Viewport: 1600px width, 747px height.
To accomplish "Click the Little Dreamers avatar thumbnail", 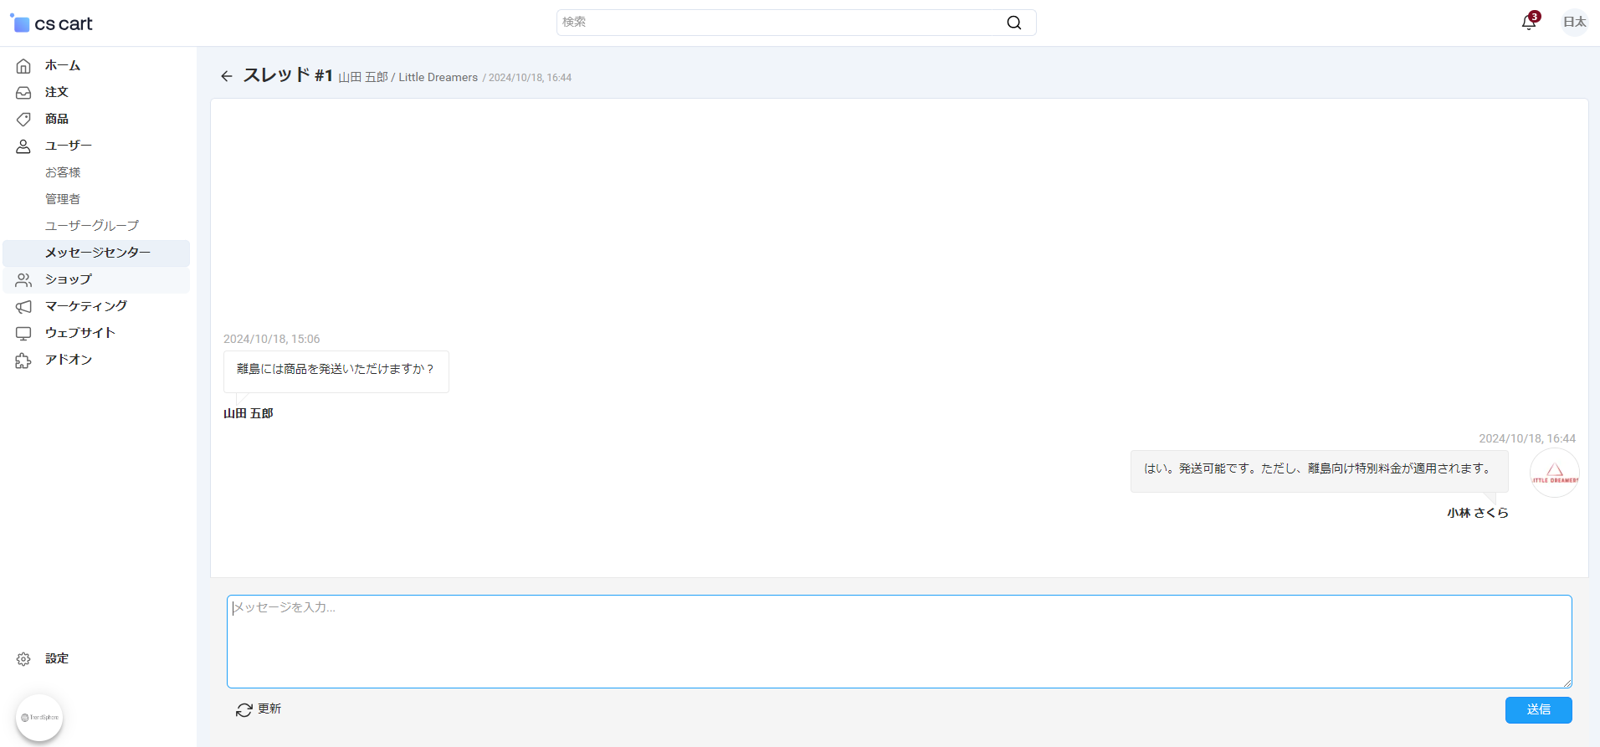I will pos(1554,473).
